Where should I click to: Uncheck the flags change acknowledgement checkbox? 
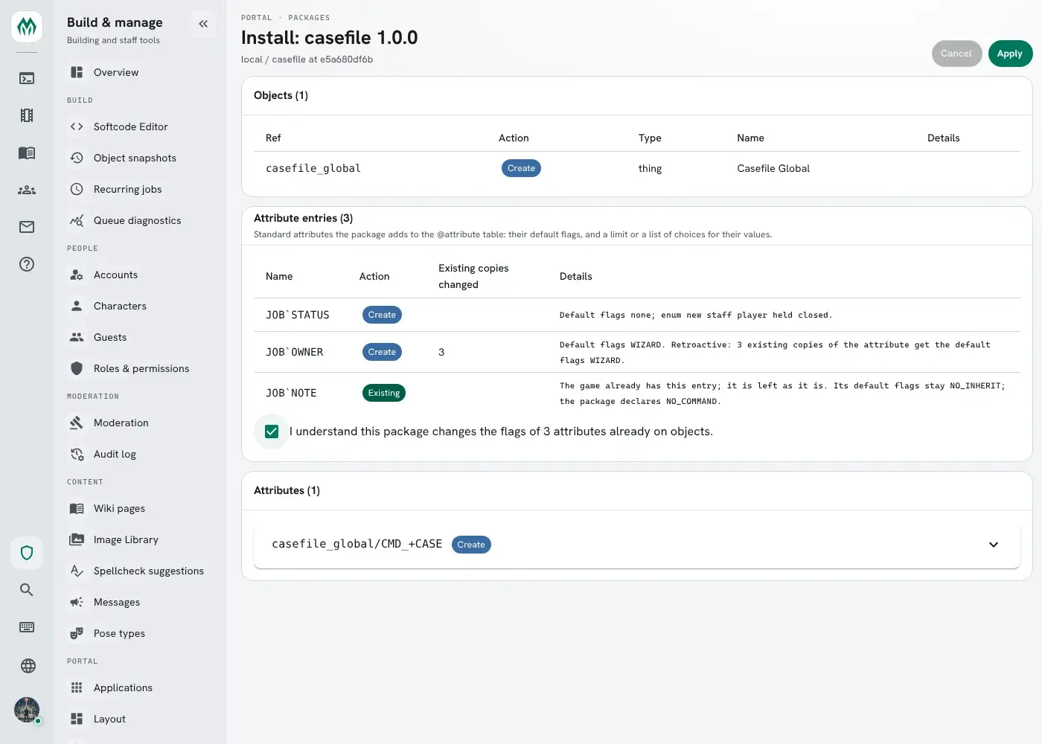click(x=272, y=432)
